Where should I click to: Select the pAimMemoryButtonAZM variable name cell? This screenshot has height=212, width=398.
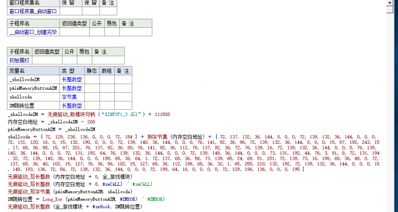coord(34,88)
